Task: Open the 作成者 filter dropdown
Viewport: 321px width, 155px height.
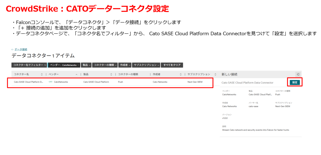Action: (x=125, y=65)
